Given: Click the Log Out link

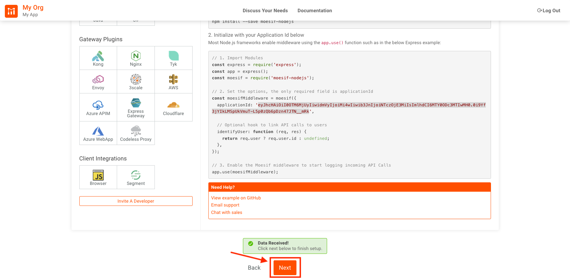Looking at the screenshot, I should pyautogui.click(x=548, y=11).
